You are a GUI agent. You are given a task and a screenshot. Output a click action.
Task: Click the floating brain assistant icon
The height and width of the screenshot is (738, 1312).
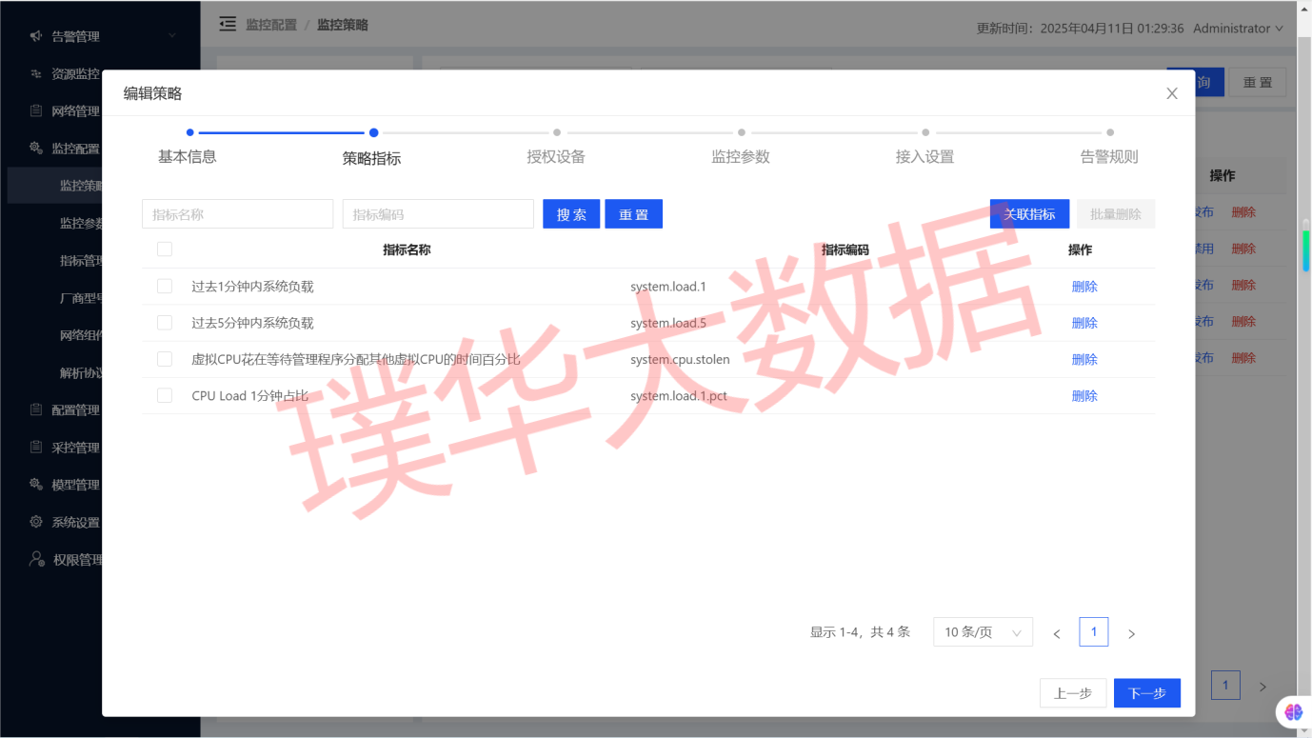click(x=1293, y=711)
